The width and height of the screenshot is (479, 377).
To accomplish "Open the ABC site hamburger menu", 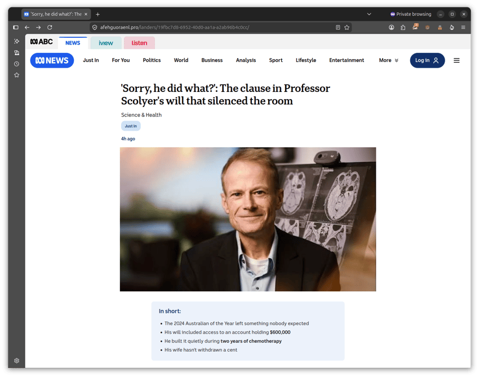I will coord(456,60).
